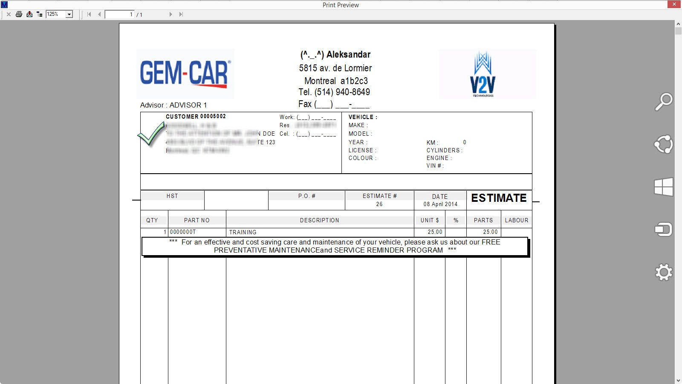This screenshot has width=682, height=384.
Task: Click the '25.00' unit price cell
Action: pos(435,232)
